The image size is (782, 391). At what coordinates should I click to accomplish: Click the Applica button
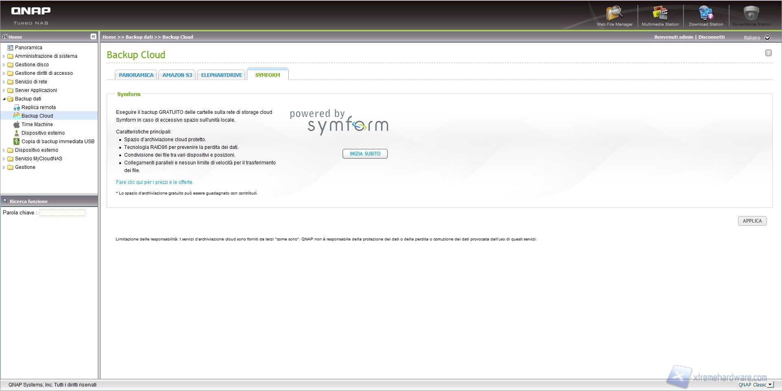[x=752, y=221]
